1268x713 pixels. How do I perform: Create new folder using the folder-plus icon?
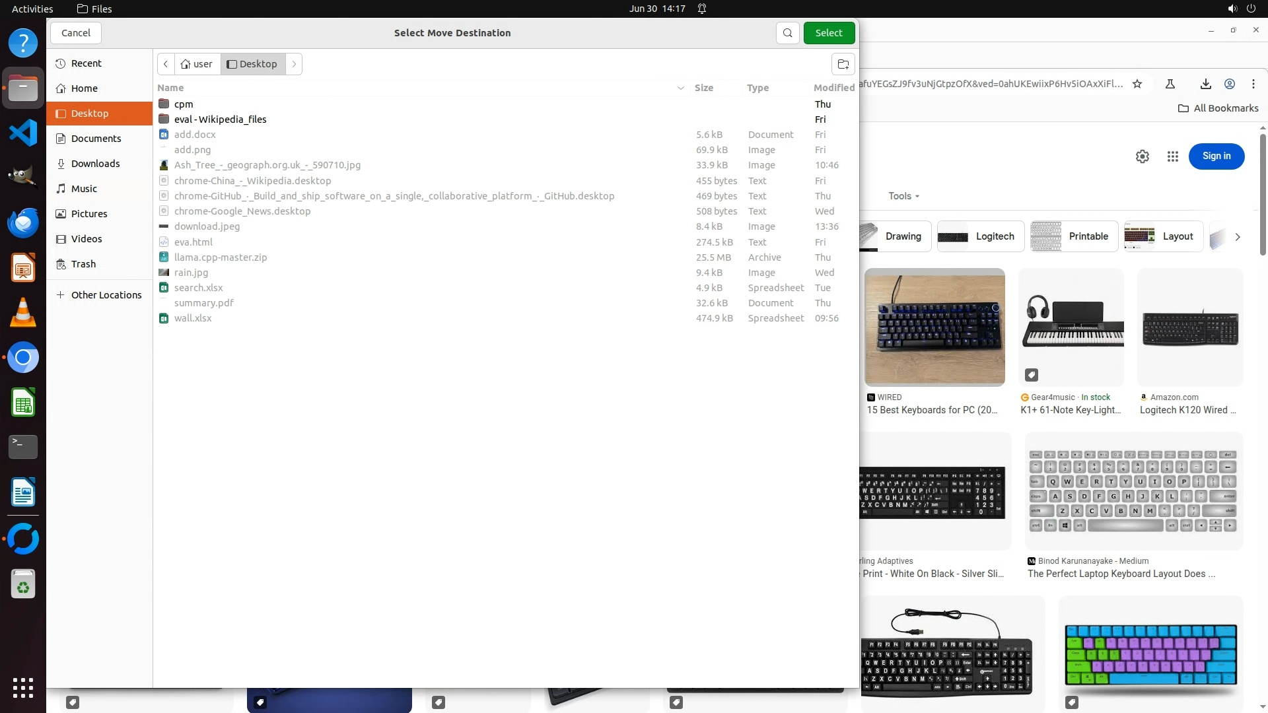tap(843, 64)
